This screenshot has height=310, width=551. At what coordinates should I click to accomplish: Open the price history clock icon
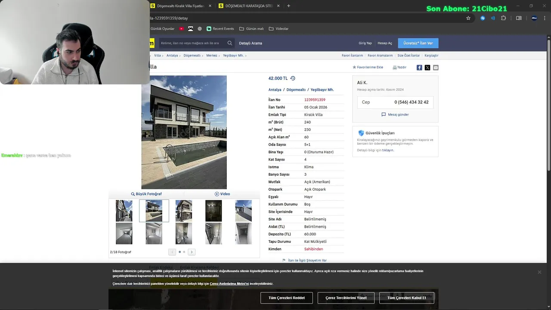pos(293,78)
